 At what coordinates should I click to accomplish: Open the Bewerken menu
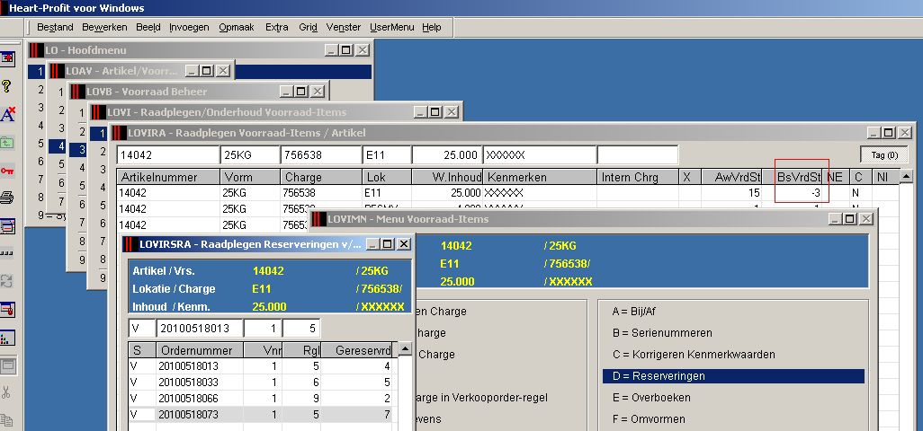tap(104, 27)
